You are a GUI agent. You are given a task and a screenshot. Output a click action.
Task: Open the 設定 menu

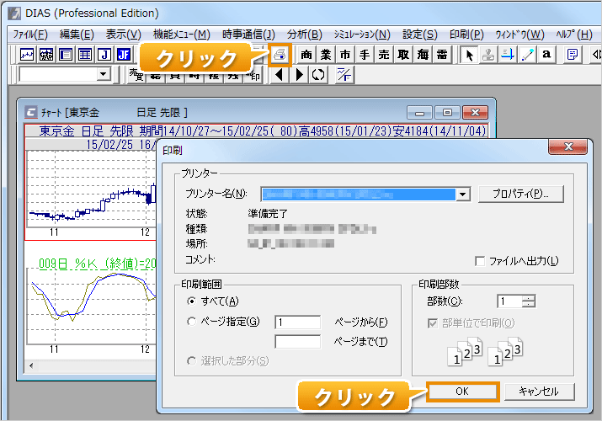[419, 34]
